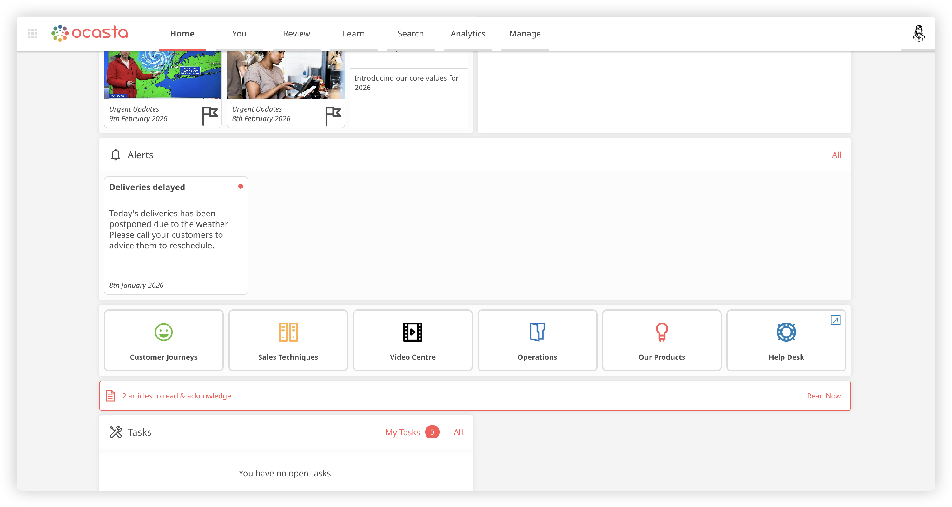Open the Deliveries delayed alert card
The width and height of the screenshot is (952, 507).
click(x=176, y=235)
